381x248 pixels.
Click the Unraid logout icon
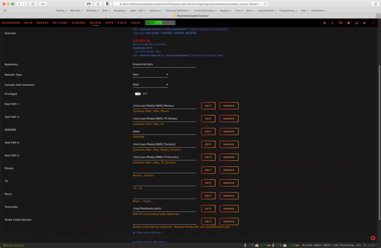(325, 23)
